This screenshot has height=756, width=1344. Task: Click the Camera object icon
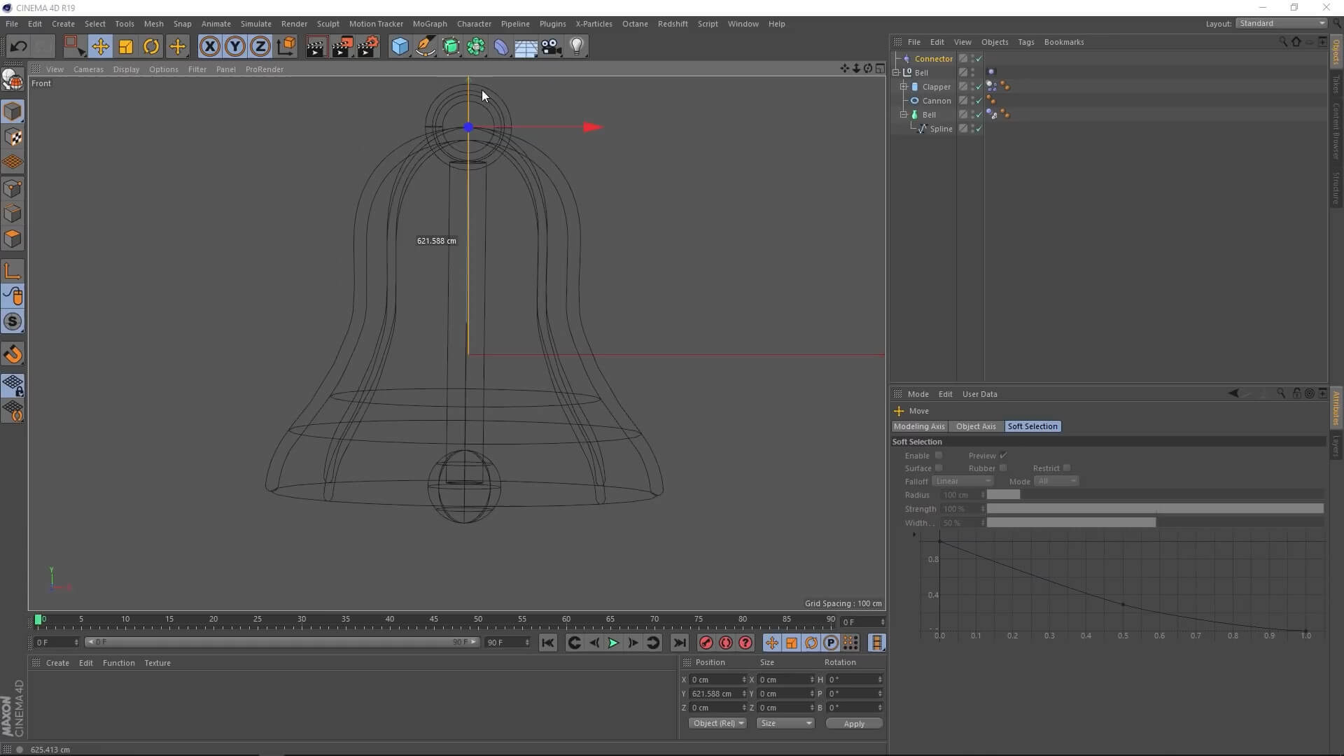(x=552, y=47)
